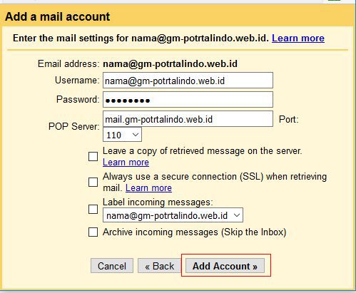
Task: Toggle Archive incoming messages (Skip the Inbox)
Action: [93, 232]
